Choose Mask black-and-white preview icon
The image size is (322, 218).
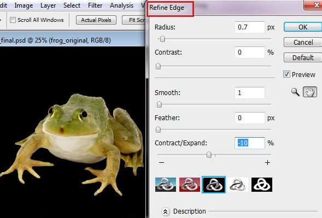pyautogui.click(x=262, y=185)
